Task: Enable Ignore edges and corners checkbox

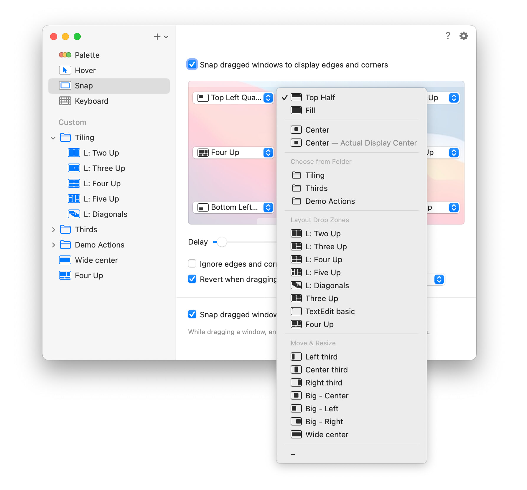Action: click(x=192, y=264)
